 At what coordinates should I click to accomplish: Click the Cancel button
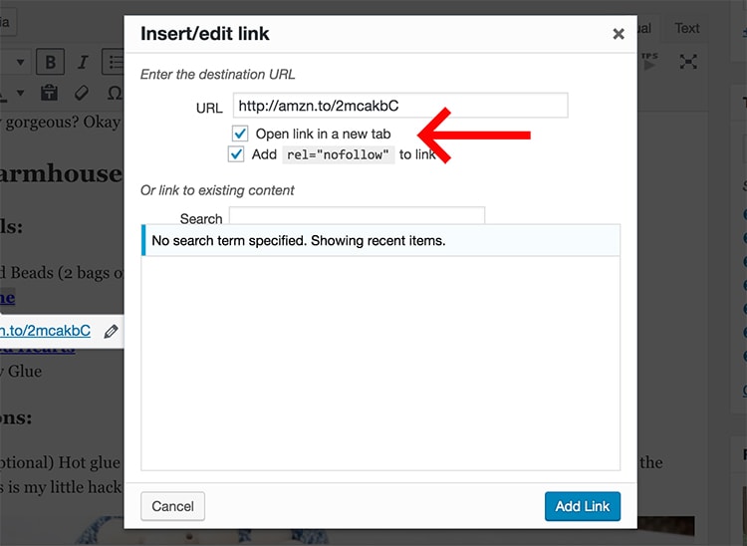[173, 506]
